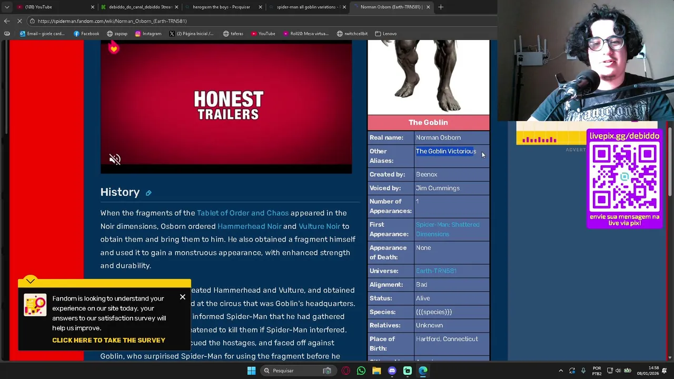Viewport: 674px width, 379px height.
Task: Open the Windows Start menu
Action: pyautogui.click(x=251, y=371)
